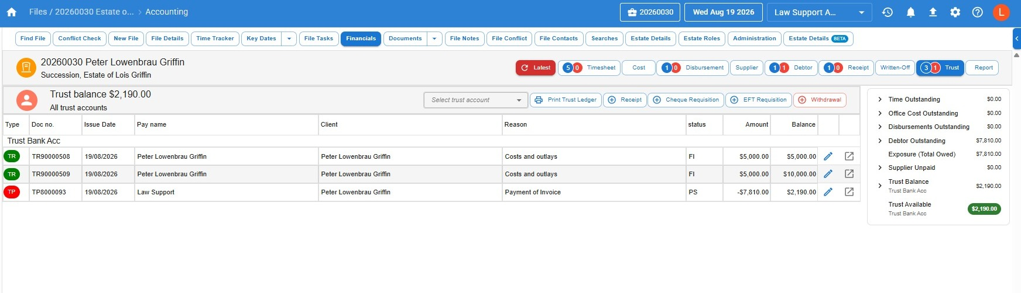The height and width of the screenshot is (293, 1021).
Task: Select the Payment of Invoice cell
Action: [594, 192]
